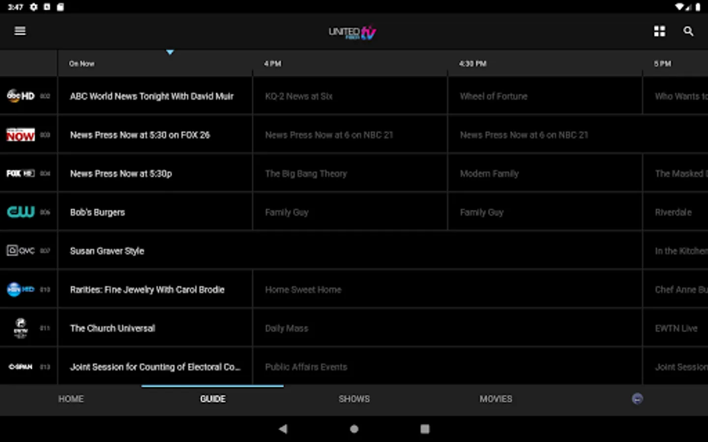708x442 pixels.
Task: Tap the United Fiber TV logo
Action: pos(352,32)
